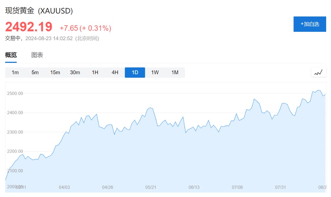Click the 加自选 button
Viewport: 331px width, 197px height.
pos(310,24)
